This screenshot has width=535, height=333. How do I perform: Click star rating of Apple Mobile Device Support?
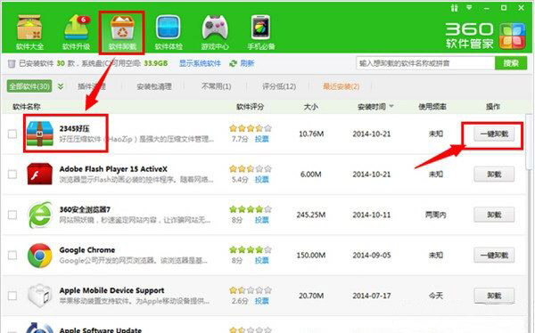pos(251,290)
